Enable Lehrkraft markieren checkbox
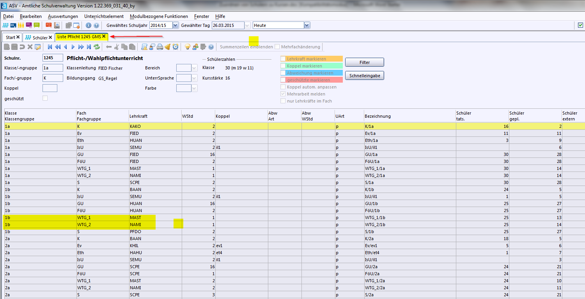 tap(283, 59)
